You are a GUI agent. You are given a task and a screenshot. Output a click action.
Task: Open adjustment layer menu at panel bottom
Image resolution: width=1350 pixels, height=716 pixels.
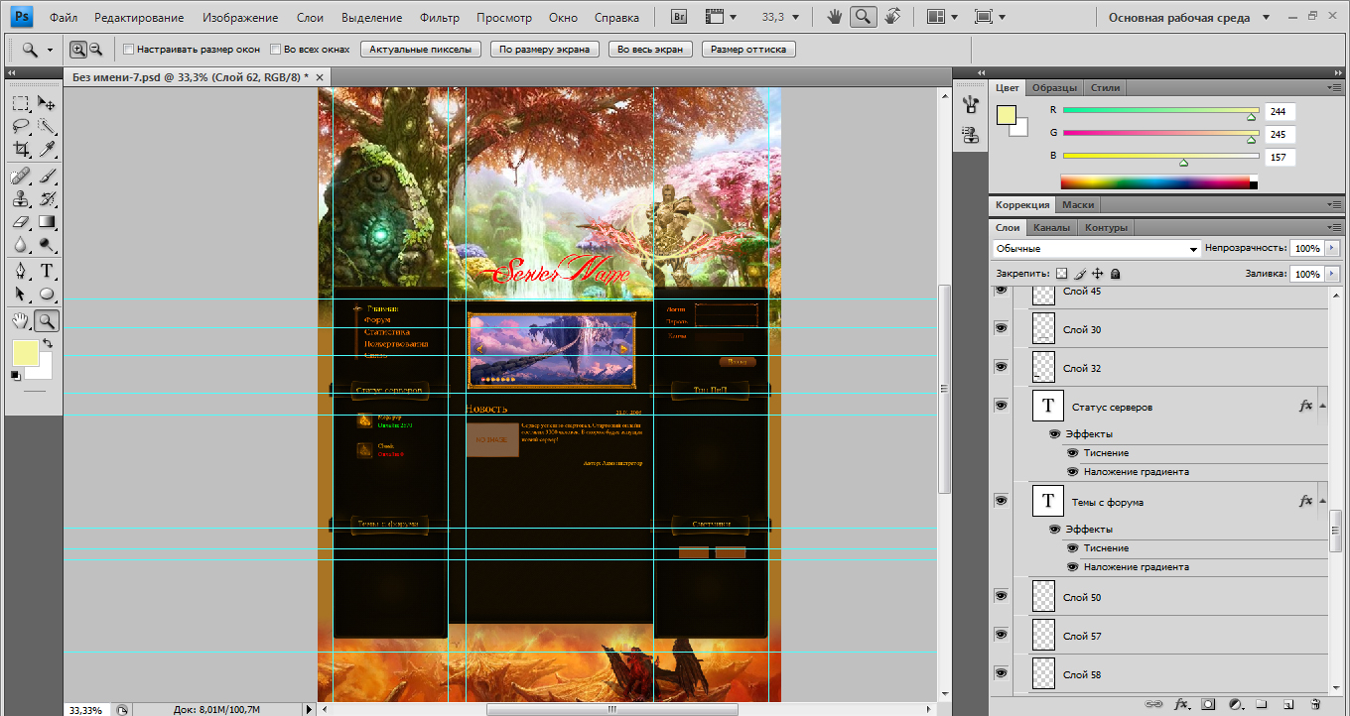(x=1236, y=704)
